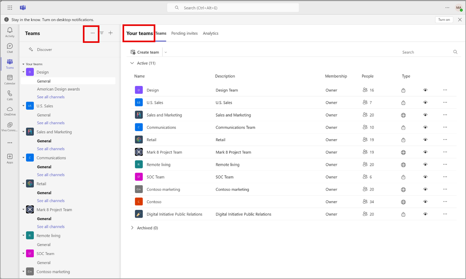
Task: Open the Apps plus icon
Action: pos(10,157)
